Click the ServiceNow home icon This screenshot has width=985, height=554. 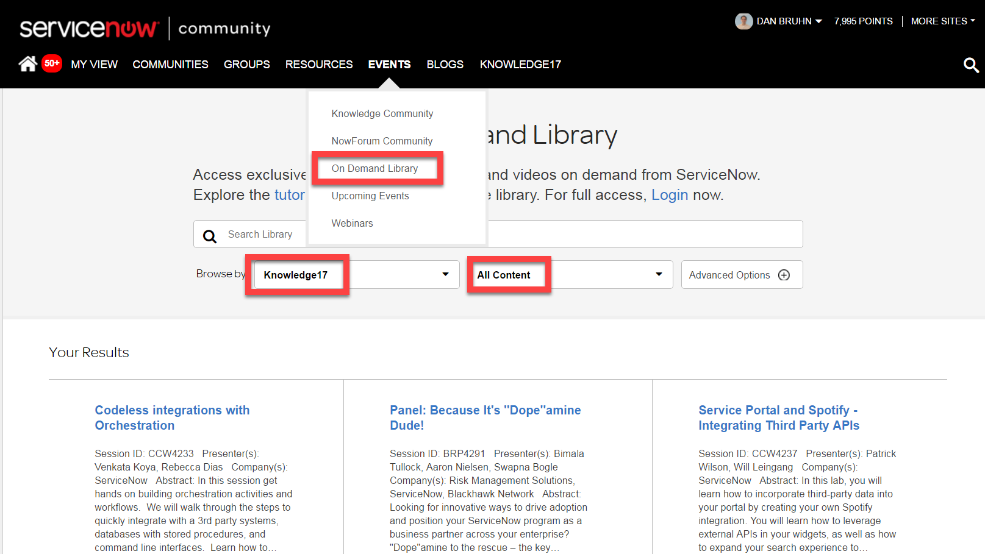[x=27, y=63]
